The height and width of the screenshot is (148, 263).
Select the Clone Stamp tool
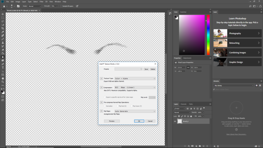tap(3, 43)
